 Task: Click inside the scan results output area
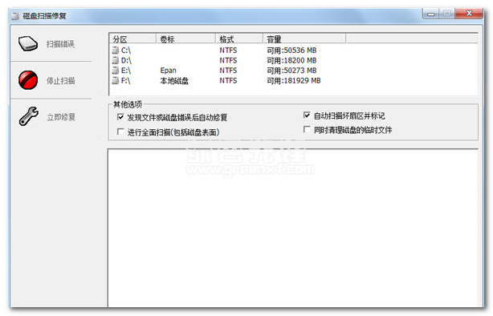[x=293, y=228]
